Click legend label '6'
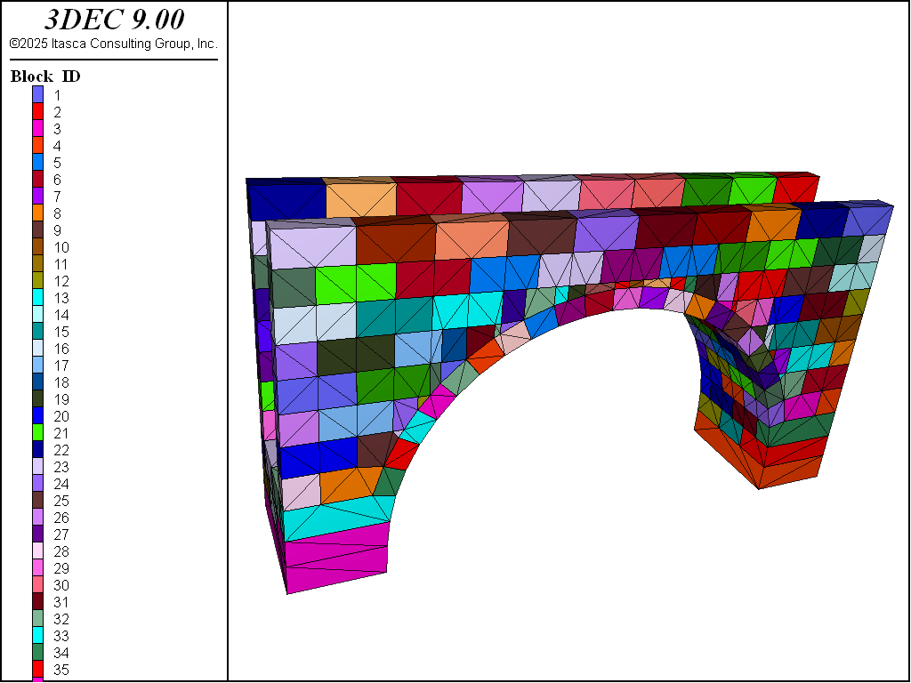Screen dimensions: 911x683 (x=58, y=180)
